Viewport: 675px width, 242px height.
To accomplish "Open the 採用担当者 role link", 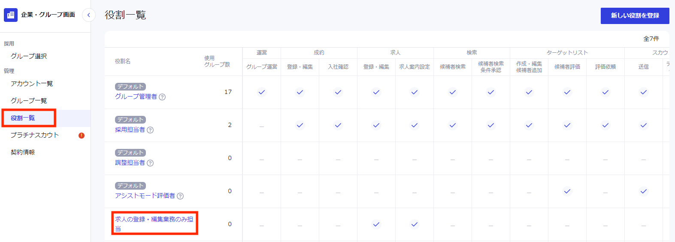I will [x=130, y=130].
